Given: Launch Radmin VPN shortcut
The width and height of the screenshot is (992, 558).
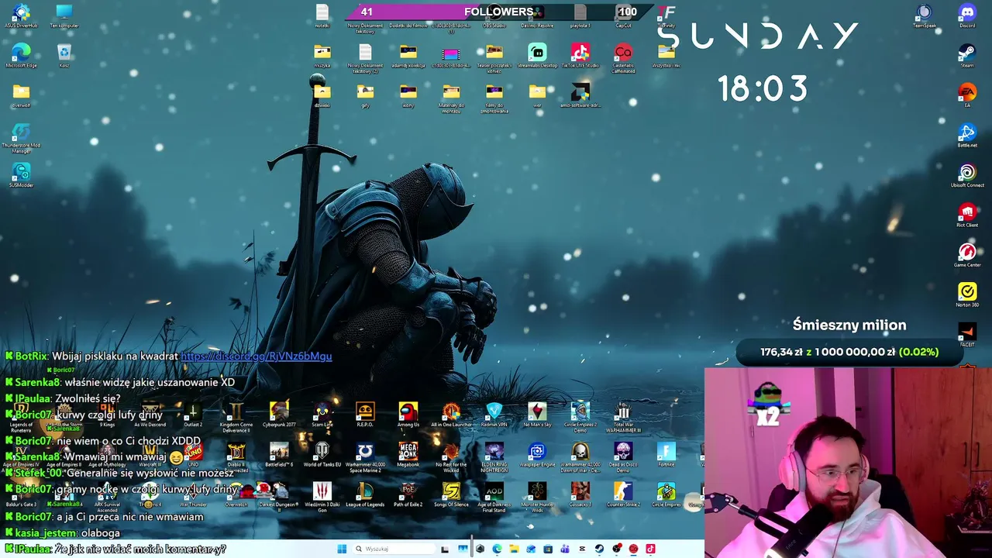Looking at the screenshot, I should click(494, 414).
